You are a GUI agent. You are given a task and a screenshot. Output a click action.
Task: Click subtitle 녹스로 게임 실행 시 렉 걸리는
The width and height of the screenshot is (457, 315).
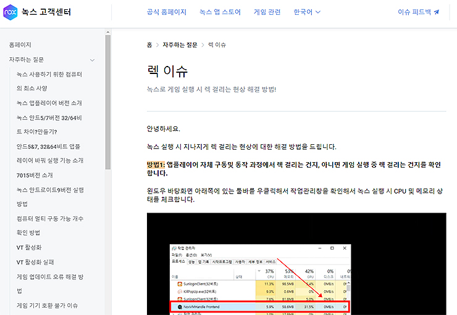(211, 89)
